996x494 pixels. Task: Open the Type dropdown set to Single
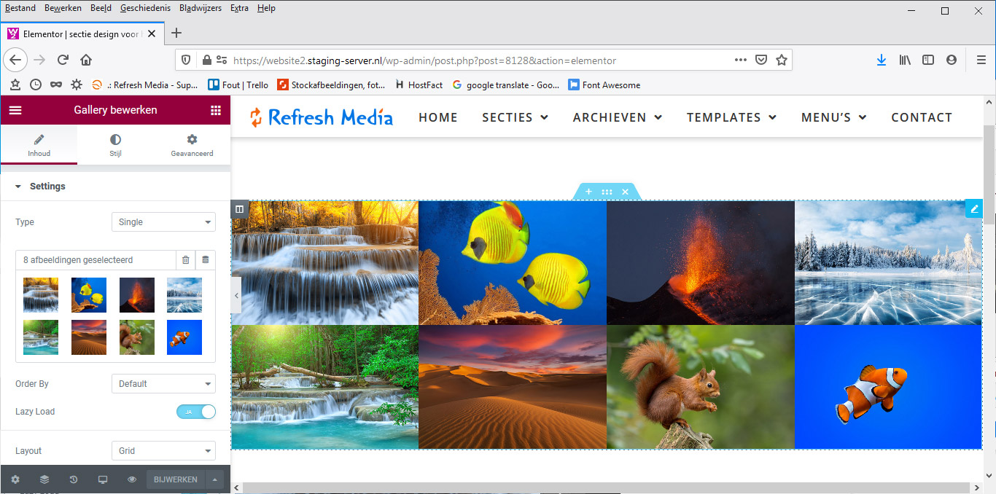163,222
